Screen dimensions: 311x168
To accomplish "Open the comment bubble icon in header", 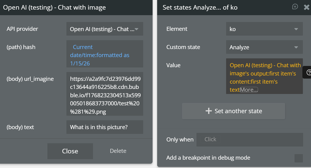I will [x=295, y=7].
